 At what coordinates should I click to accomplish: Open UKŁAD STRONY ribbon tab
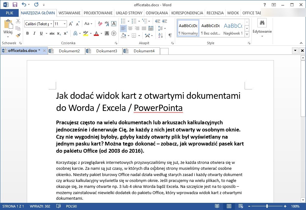[129, 13]
